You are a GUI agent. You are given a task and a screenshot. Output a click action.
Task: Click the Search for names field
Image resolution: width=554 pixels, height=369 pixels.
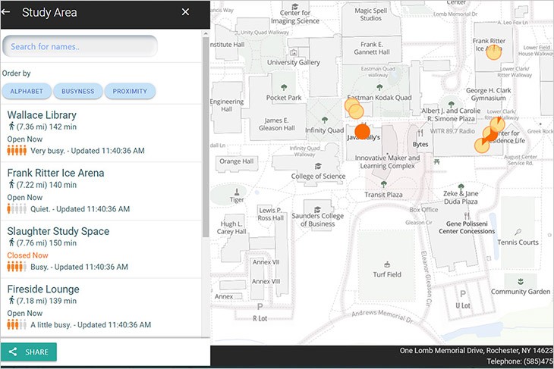80,46
